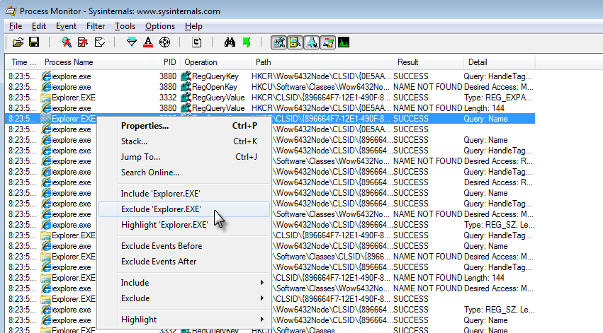This screenshot has width=603, height=333.
Task: Expand the Highlight submenu arrow
Action: pos(262,320)
